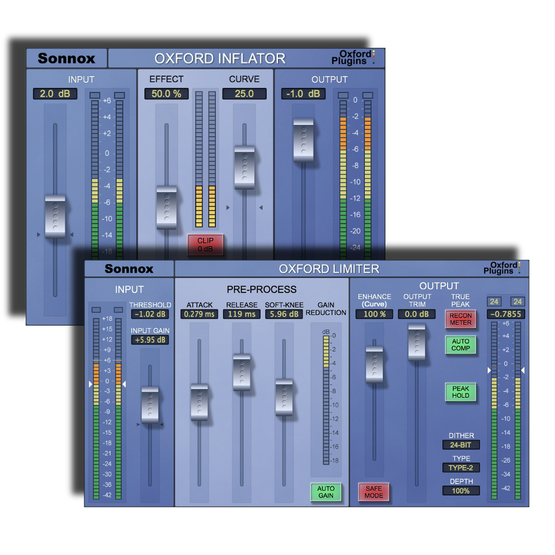
Task: Toggle the AUTO COMP button
Action: [x=461, y=345]
